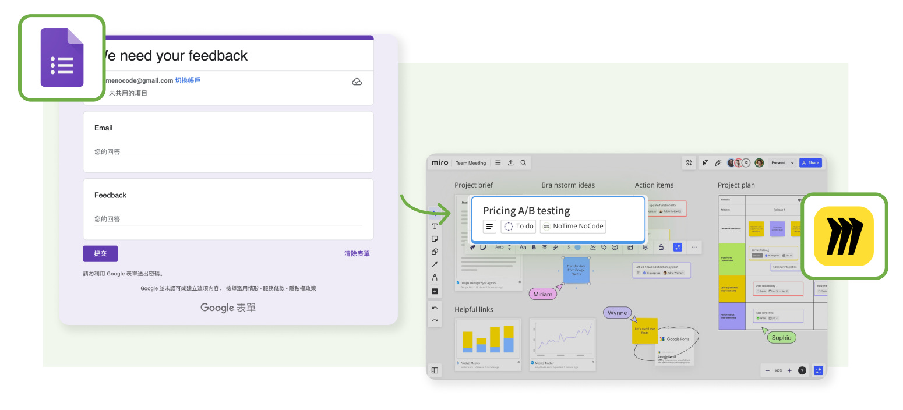Click the Email answer field

coord(228,152)
